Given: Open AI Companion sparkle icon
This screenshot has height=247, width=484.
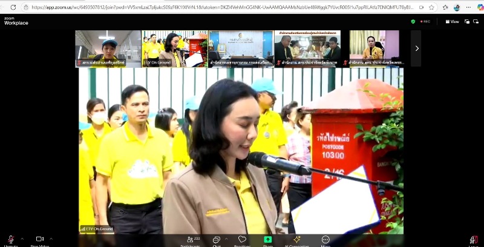Looking at the screenshot, I should 297,240.
